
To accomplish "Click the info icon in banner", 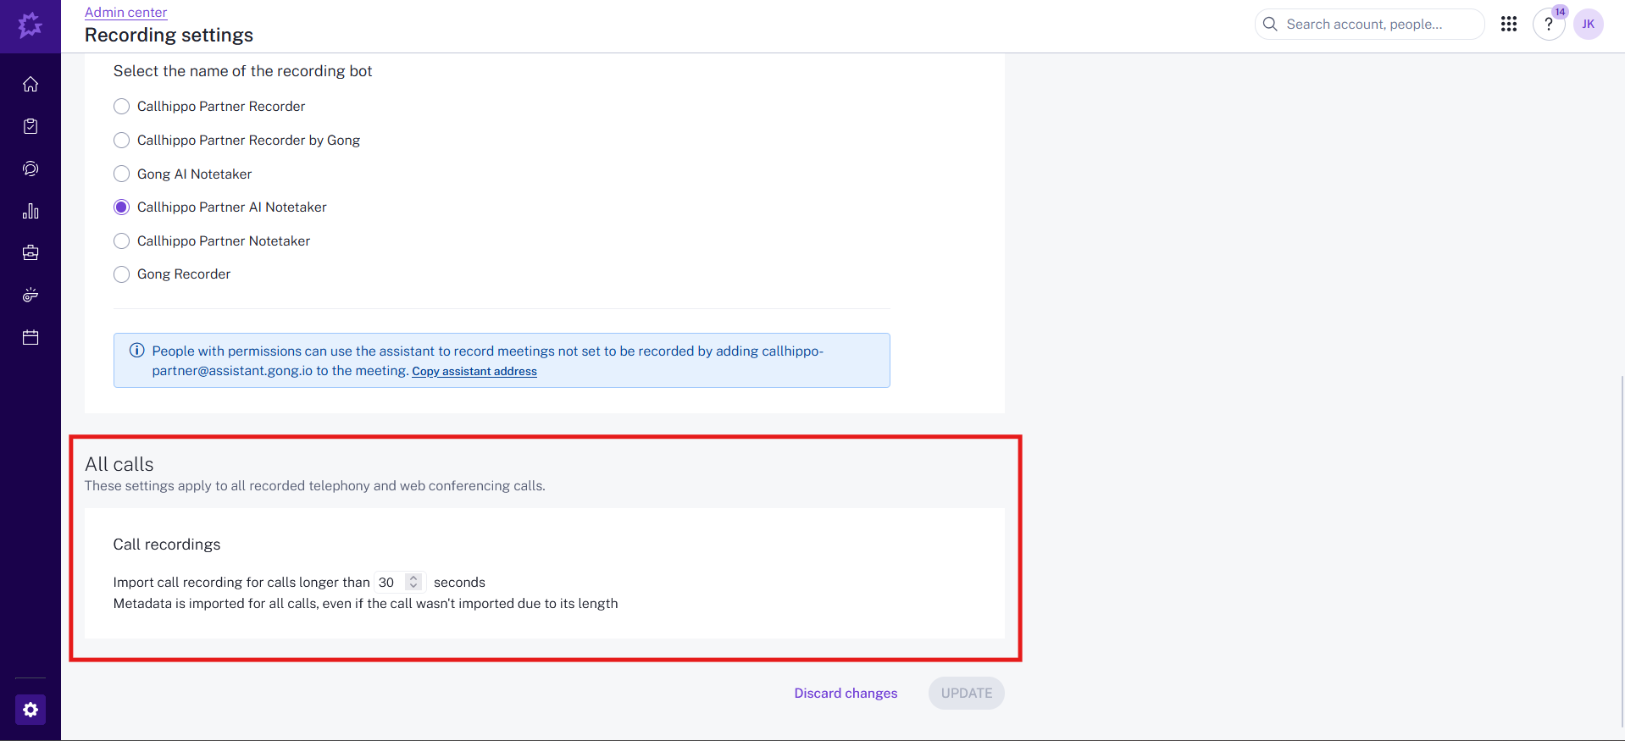I will coord(136,351).
